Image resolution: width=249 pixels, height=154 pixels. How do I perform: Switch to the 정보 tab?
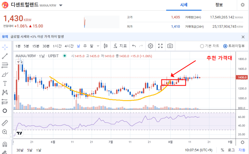pos(219,5)
